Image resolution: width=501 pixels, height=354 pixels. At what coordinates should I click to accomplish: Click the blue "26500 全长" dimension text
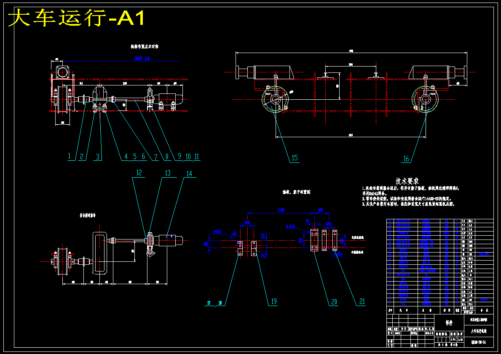[142, 59]
